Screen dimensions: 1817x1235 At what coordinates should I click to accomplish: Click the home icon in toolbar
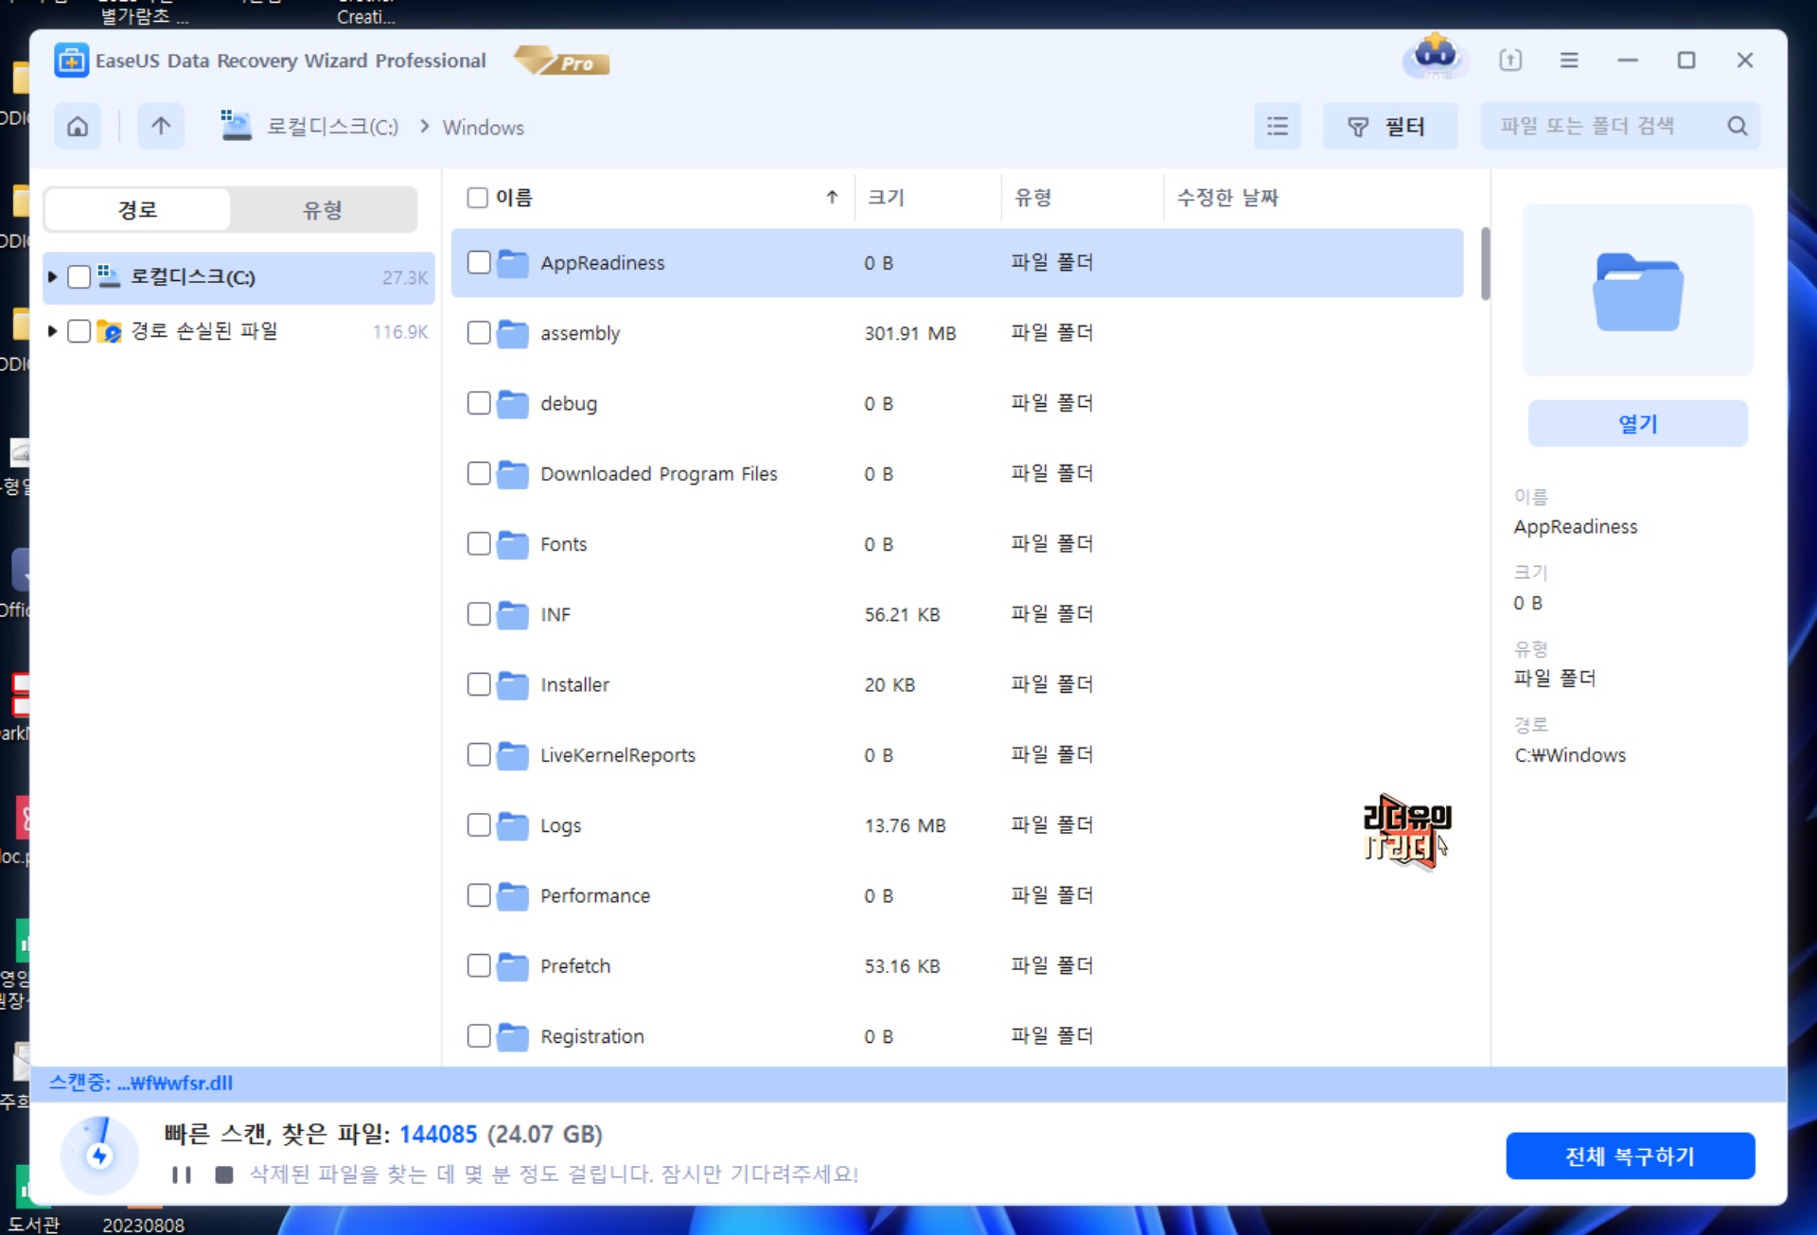click(78, 126)
